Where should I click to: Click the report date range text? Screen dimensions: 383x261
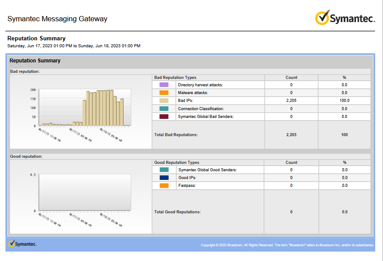[x=74, y=46]
